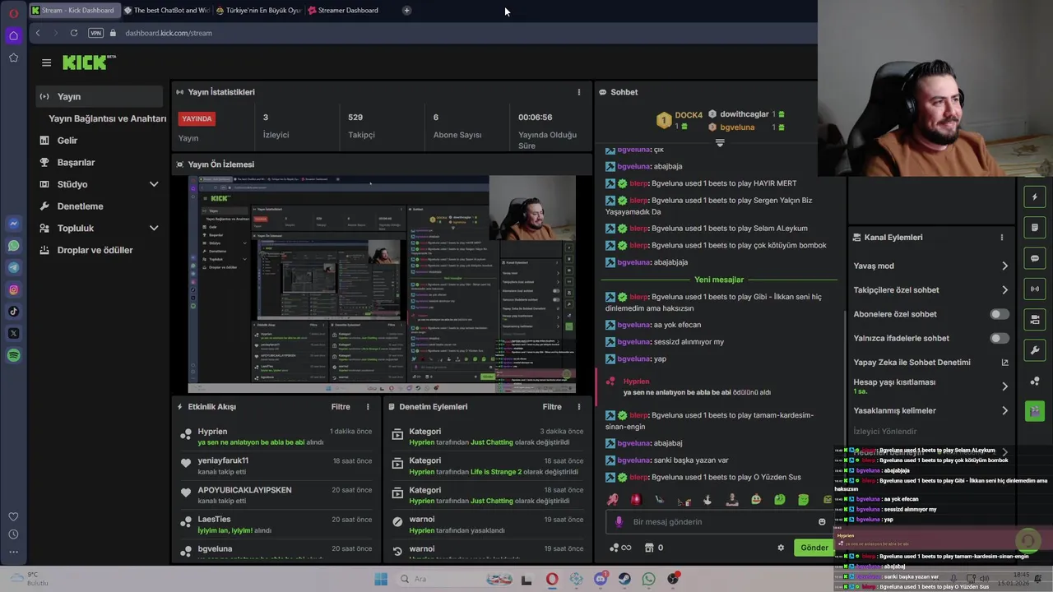This screenshot has width=1053, height=592.
Task: Open Telegram in Opera sidebar
Action: [13, 267]
